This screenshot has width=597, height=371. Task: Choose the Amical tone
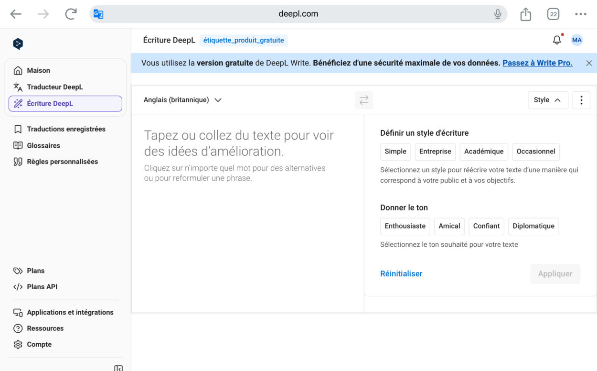tap(449, 226)
